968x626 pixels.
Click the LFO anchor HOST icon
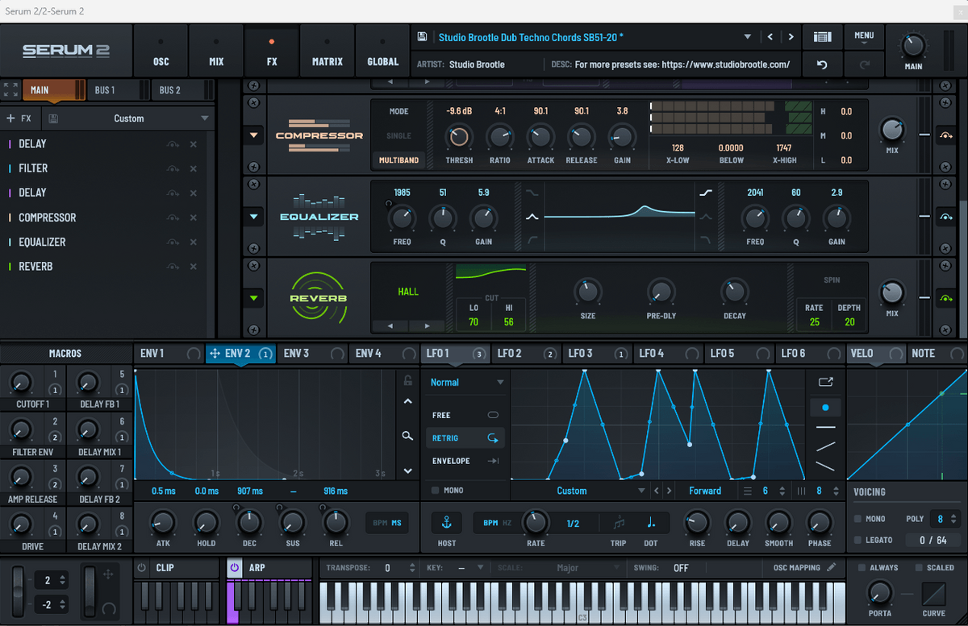447,523
